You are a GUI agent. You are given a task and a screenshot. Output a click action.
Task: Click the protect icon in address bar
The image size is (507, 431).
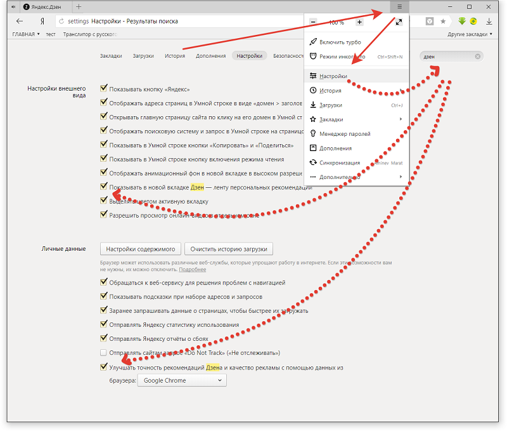point(430,22)
